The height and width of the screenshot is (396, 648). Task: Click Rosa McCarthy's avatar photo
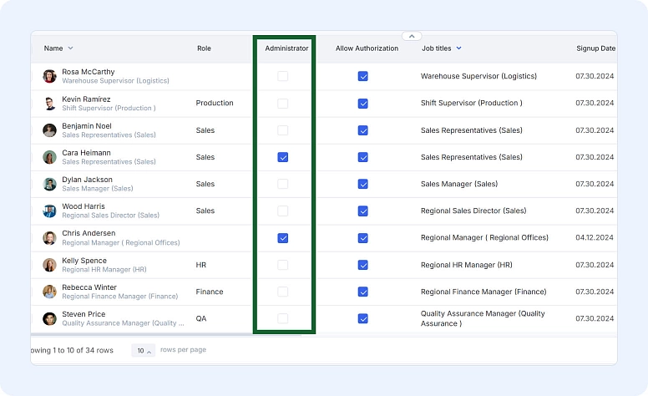[x=50, y=76]
